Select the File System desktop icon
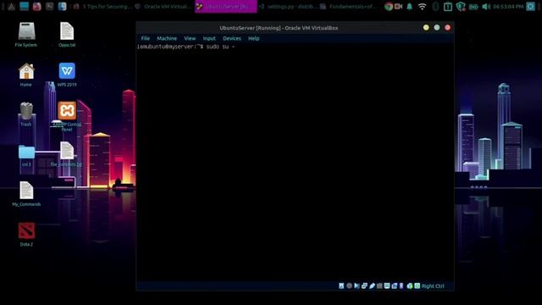The height and width of the screenshot is (305, 542). click(26, 34)
